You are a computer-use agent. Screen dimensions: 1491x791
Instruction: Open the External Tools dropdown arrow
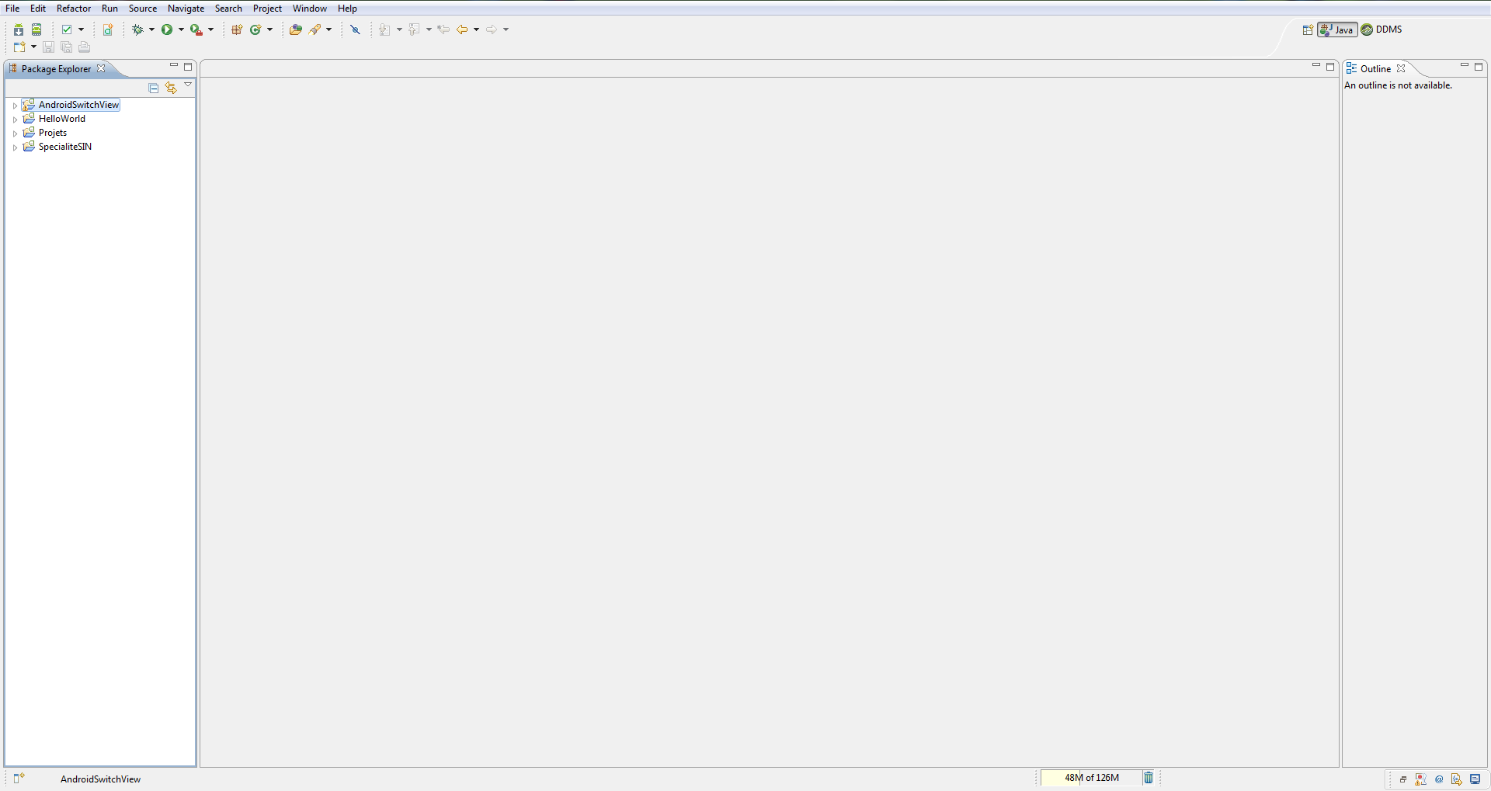click(210, 29)
